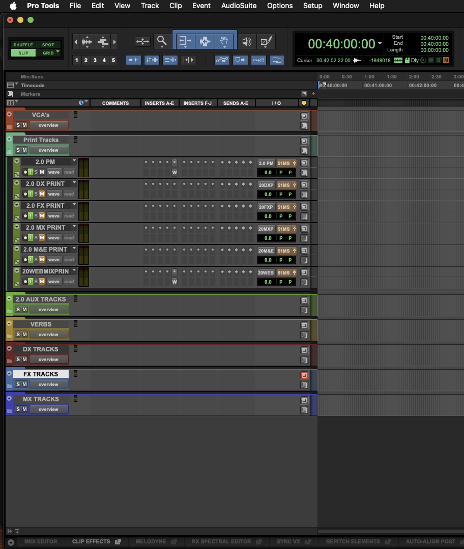Select zoom preset 3
Screen dimensions: 464x549
point(95,60)
